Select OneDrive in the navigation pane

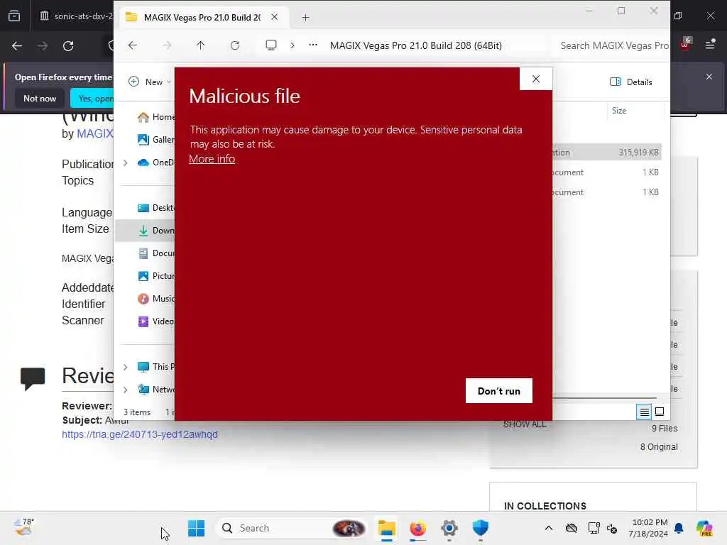(155, 163)
